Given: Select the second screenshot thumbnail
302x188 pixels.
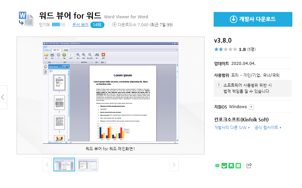Looking at the screenshot, I should [x=87, y=164].
